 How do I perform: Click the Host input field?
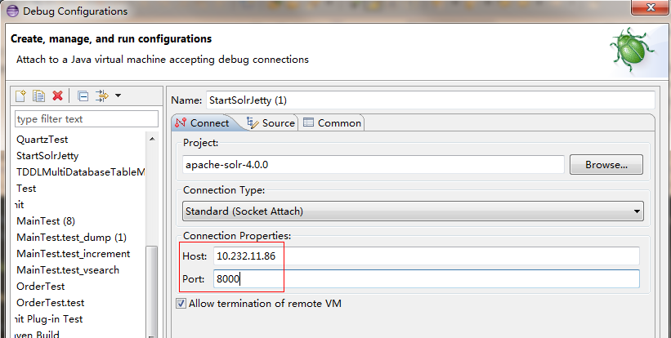425,256
